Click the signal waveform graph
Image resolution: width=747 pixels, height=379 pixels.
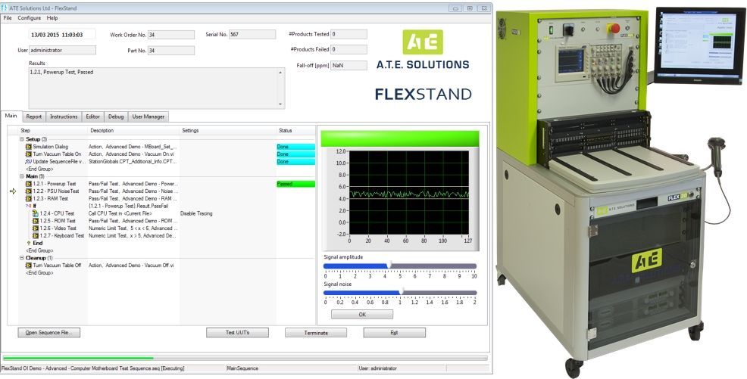coord(409,193)
